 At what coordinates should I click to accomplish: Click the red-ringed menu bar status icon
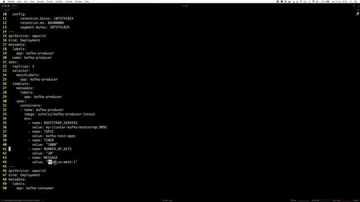[x=286, y=1]
